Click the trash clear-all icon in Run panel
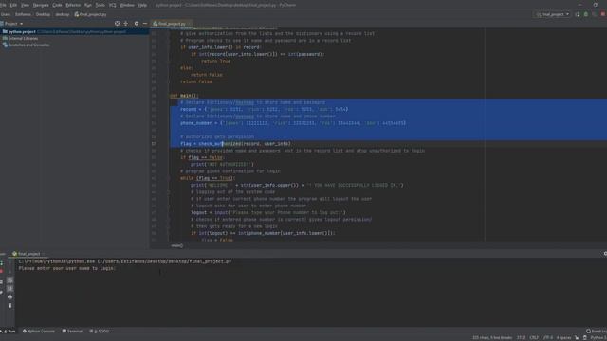The image size is (607, 341). (x=10, y=305)
